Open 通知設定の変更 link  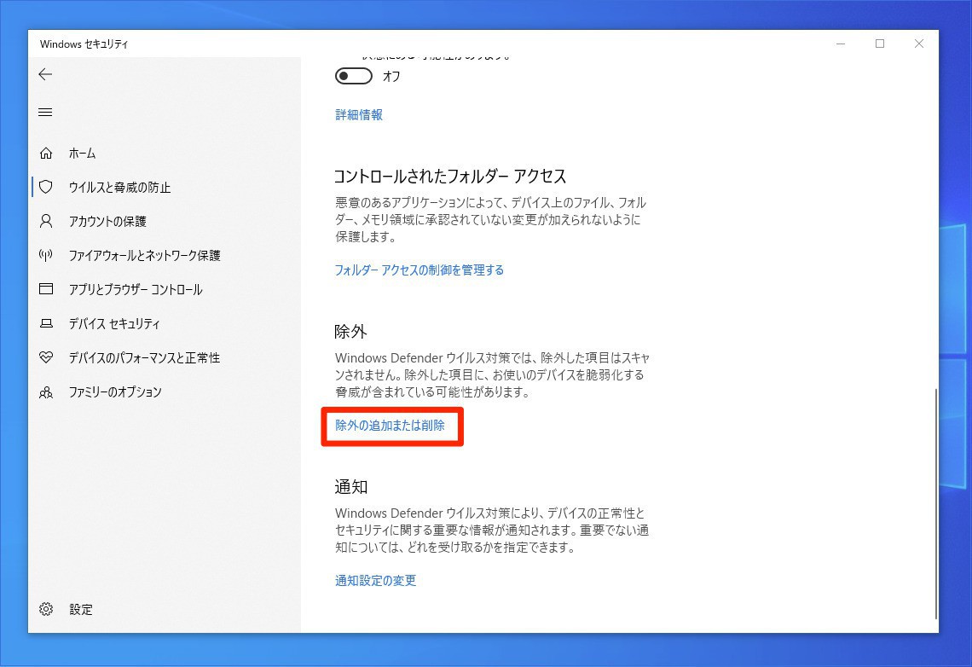tap(376, 580)
